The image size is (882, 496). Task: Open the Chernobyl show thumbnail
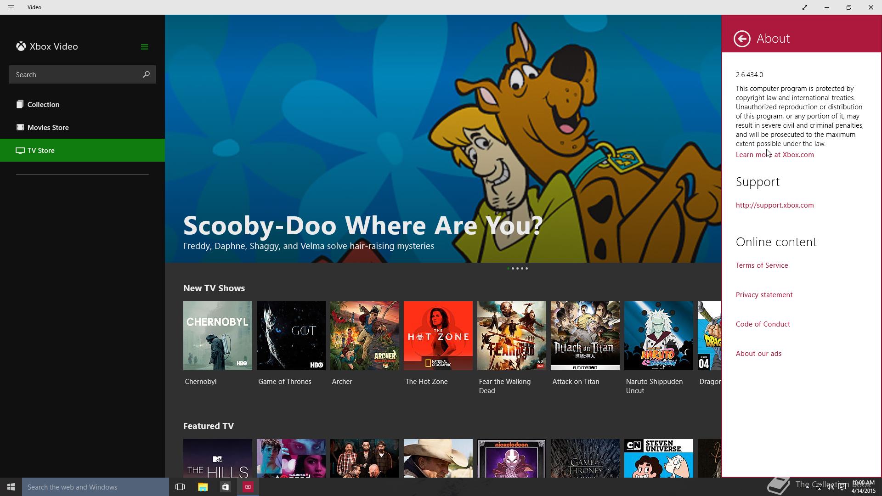218,336
